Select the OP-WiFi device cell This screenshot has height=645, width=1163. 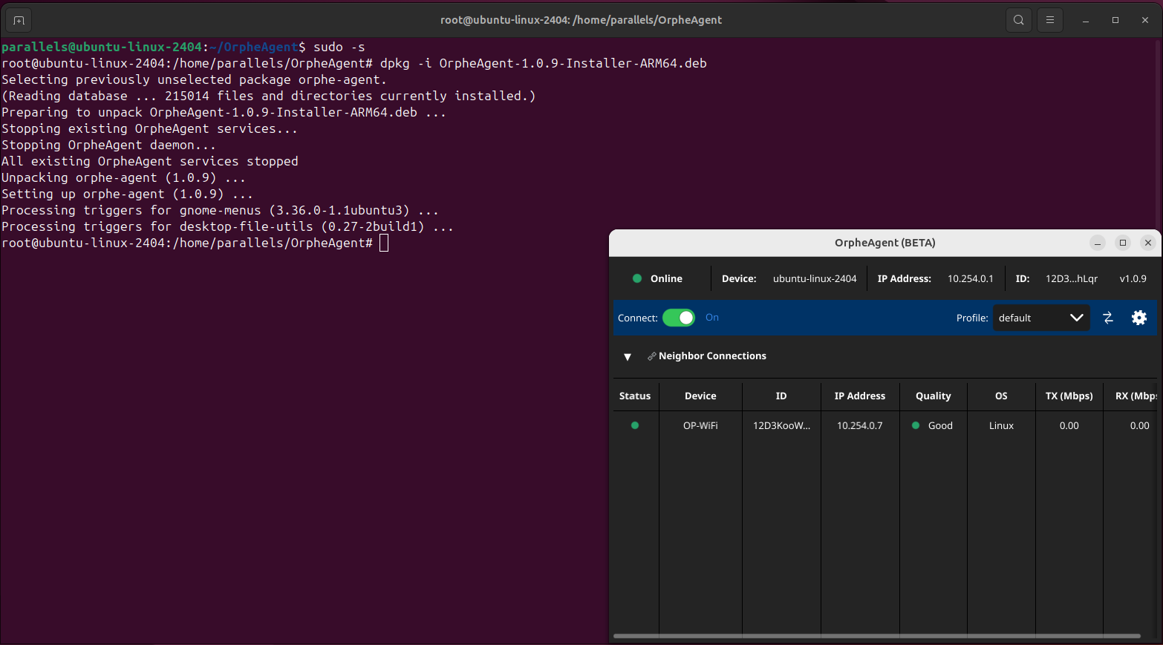700,425
